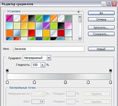Select the leftmost white color stop
This screenshot has width=118, height=106.
point(7,82)
